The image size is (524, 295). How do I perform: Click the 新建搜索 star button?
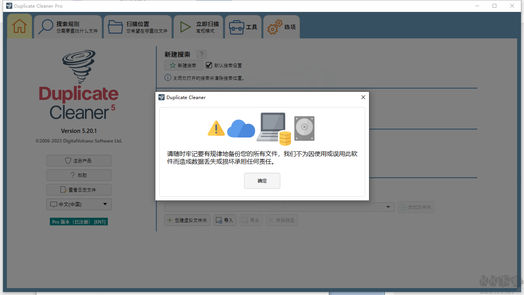[x=183, y=65]
